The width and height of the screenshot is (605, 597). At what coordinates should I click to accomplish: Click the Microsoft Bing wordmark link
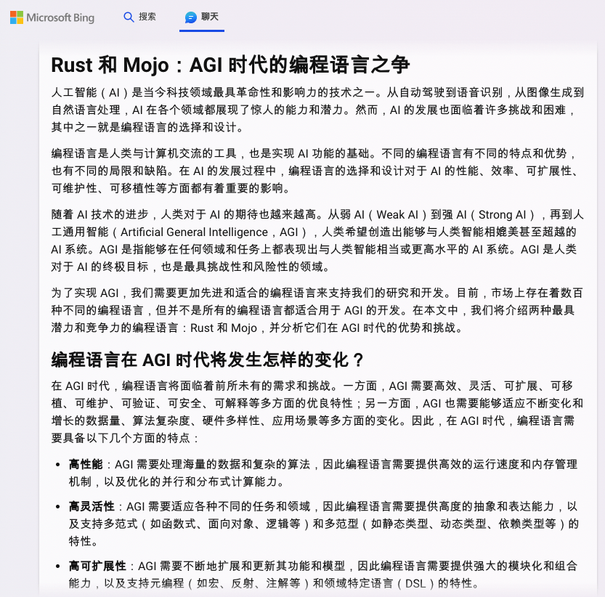[62, 17]
